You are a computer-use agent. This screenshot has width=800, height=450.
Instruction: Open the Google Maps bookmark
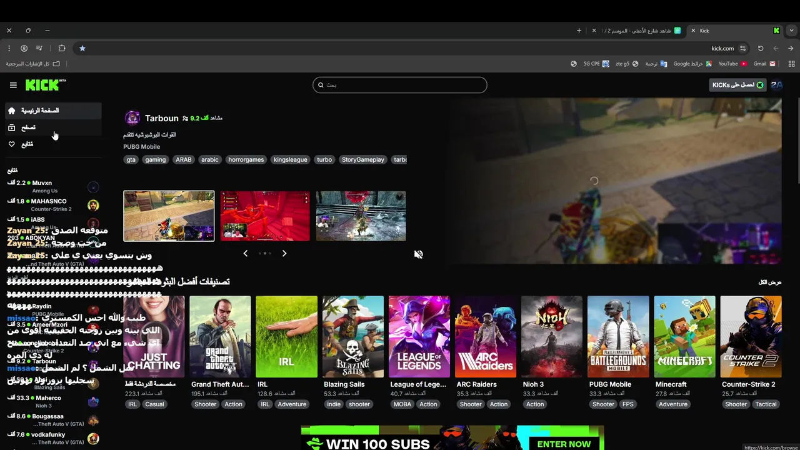pos(692,64)
